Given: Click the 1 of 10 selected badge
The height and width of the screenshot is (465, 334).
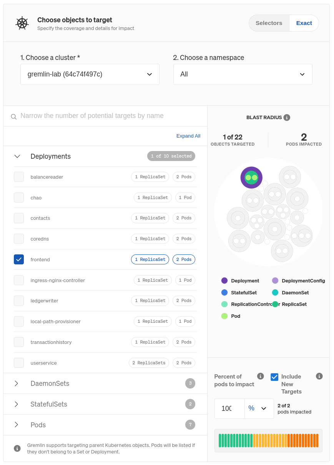Looking at the screenshot, I should pos(171,156).
